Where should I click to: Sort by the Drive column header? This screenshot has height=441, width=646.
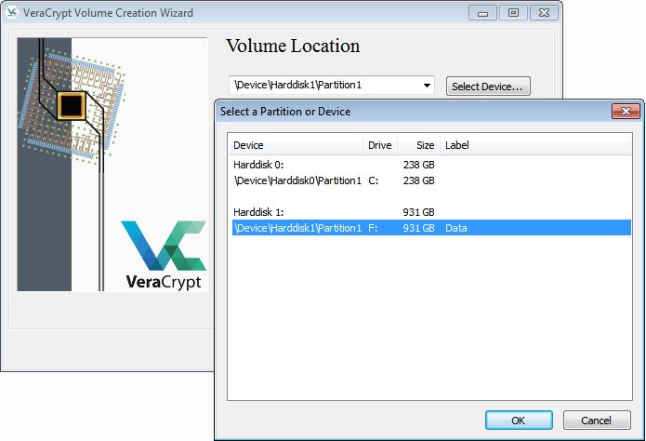(x=380, y=145)
